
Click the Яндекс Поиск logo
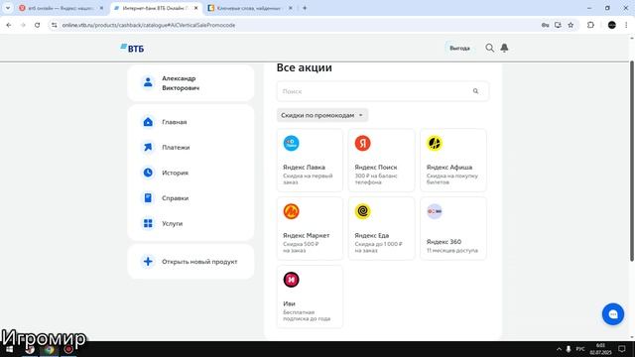coord(363,143)
